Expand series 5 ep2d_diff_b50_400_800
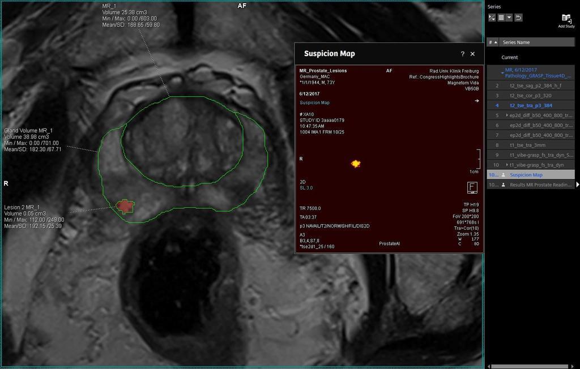The height and width of the screenshot is (369, 580). (507, 115)
